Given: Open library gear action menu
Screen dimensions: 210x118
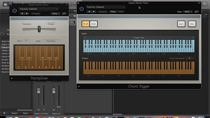Looking at the screenshot, I should click(x=5, y=113).
